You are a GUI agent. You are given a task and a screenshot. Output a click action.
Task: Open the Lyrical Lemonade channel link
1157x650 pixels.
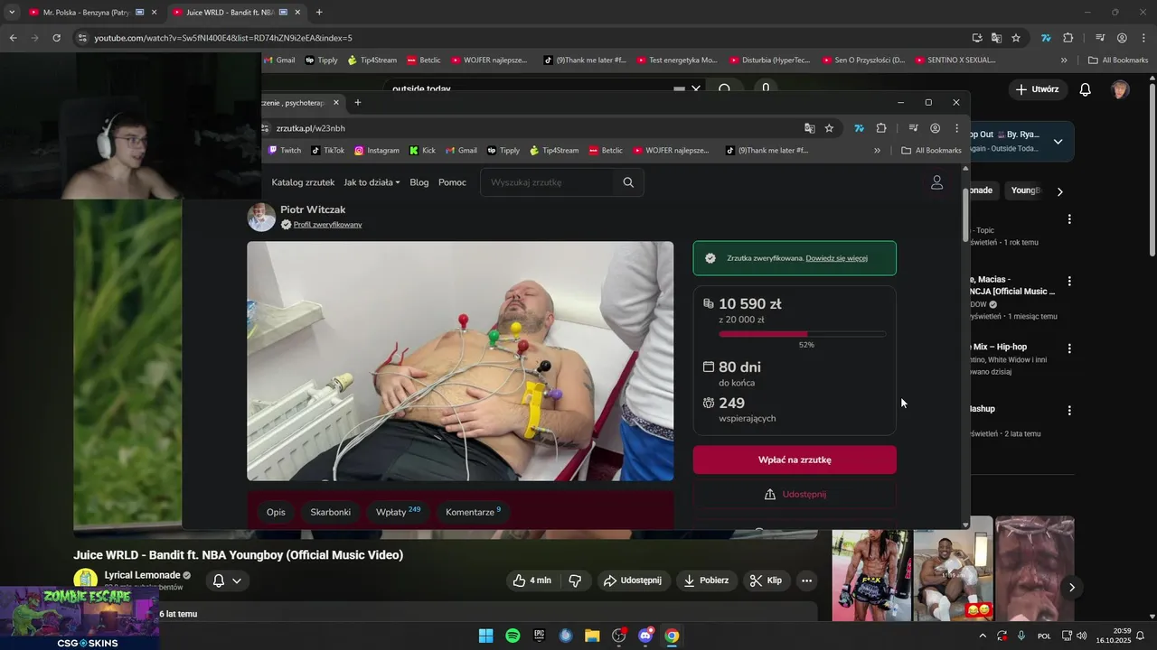142,575
